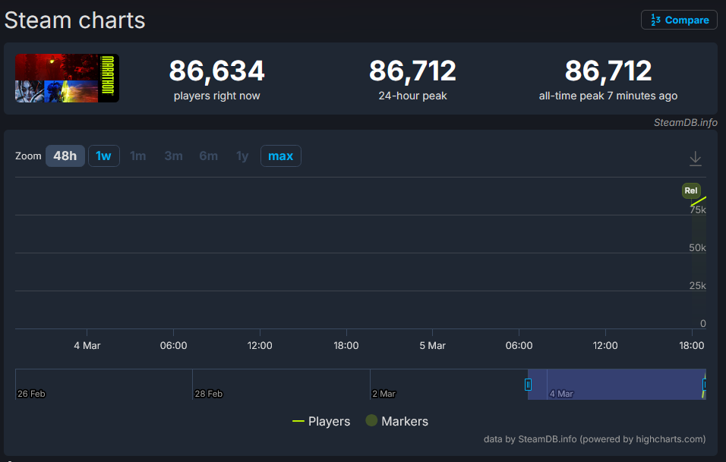Image resolution: width=726 pixels, height=462 pixels.
Task: Click 2 Mar in the navigator
Action: point(384,394)
